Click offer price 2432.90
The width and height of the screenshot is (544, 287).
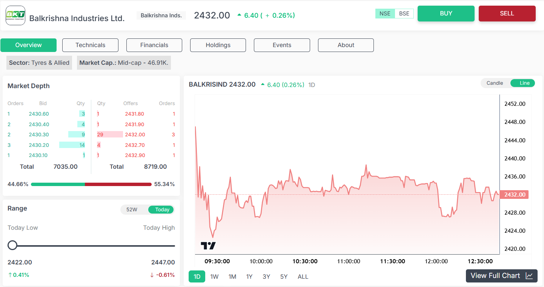pos(135,155)
